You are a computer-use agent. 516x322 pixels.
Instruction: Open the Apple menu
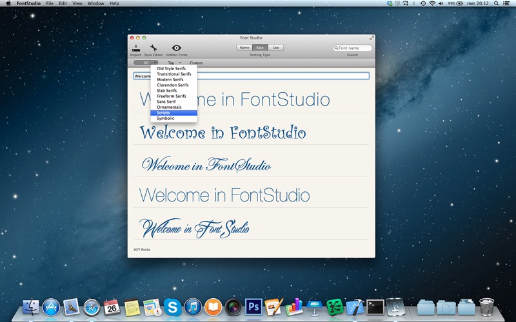[x=8, y=3]
